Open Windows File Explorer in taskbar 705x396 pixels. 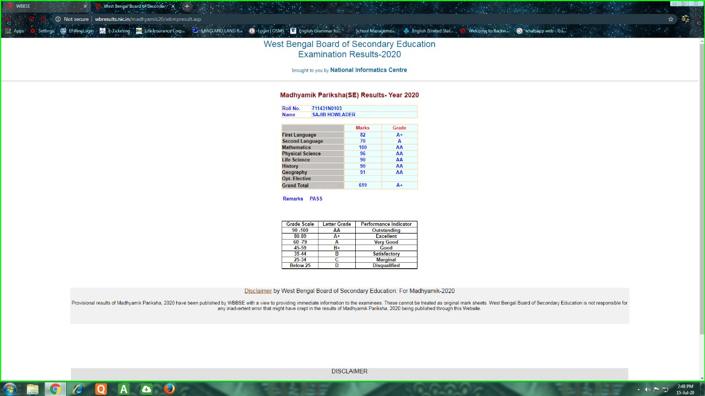[32, 389]
